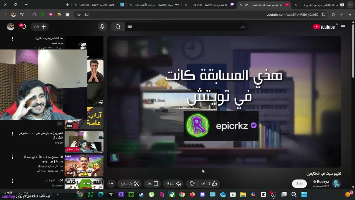The height and width of the screenshot is (200, 355).
Task: Click the multicolor circles extension icon
Action: 59,15
